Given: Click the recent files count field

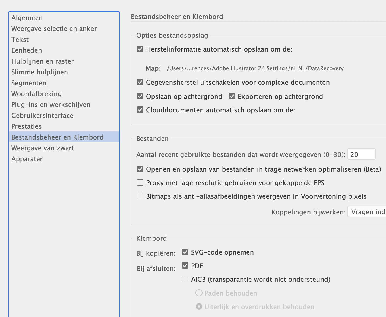Looking at the screenshot, I should (x=361, y=154).
